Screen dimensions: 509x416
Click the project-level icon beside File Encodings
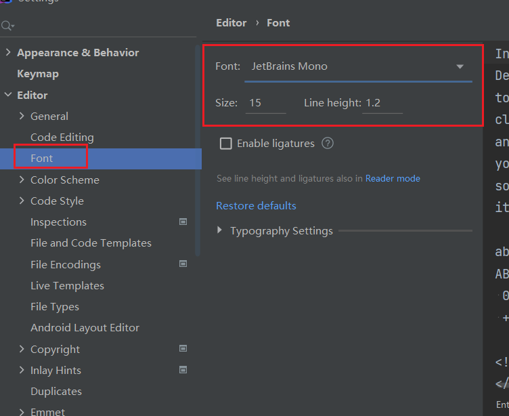pos(183,264)
